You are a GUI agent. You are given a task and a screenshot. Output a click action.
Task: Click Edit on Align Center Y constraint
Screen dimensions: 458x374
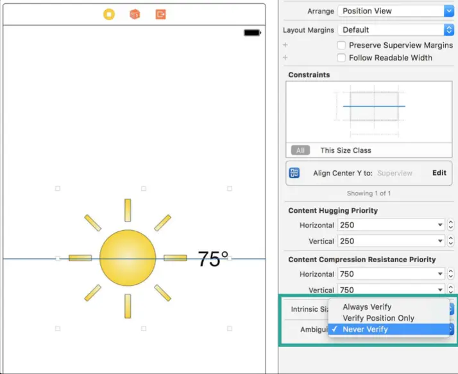click(439, 173)
